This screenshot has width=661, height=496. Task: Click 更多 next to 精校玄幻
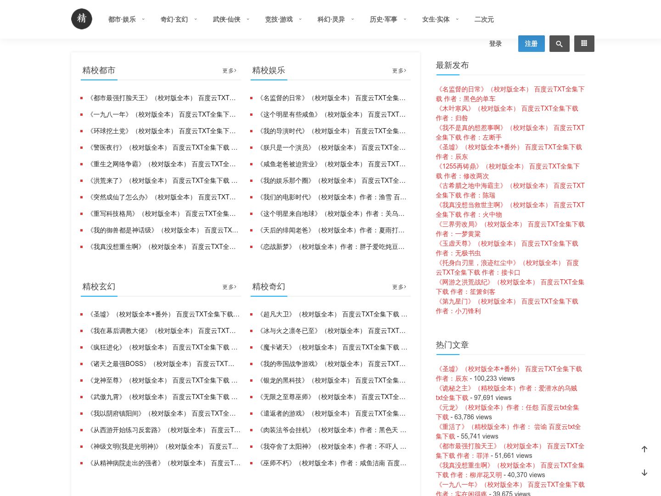click(230, 287)
